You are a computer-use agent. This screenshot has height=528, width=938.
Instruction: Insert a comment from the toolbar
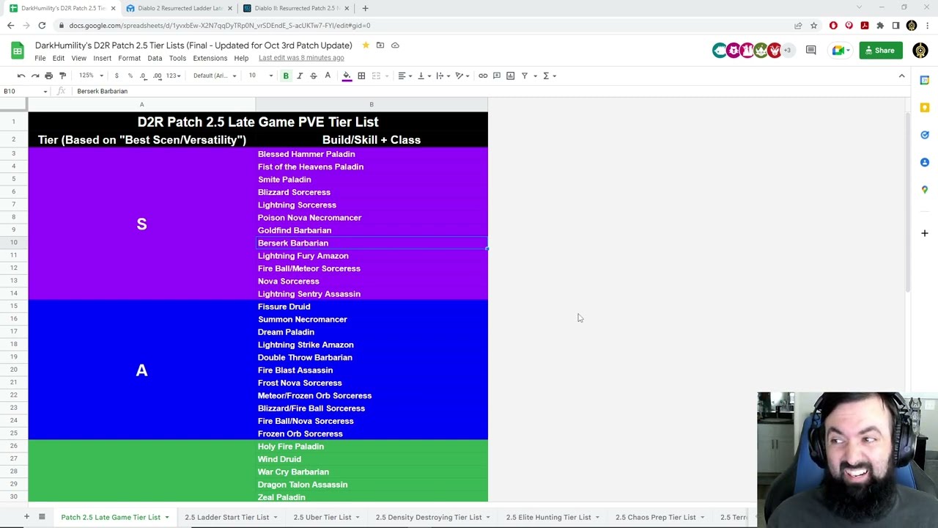pos(497,76)
